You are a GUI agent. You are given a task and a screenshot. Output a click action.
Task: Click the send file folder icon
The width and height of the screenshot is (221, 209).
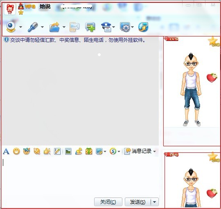(54, 27)
